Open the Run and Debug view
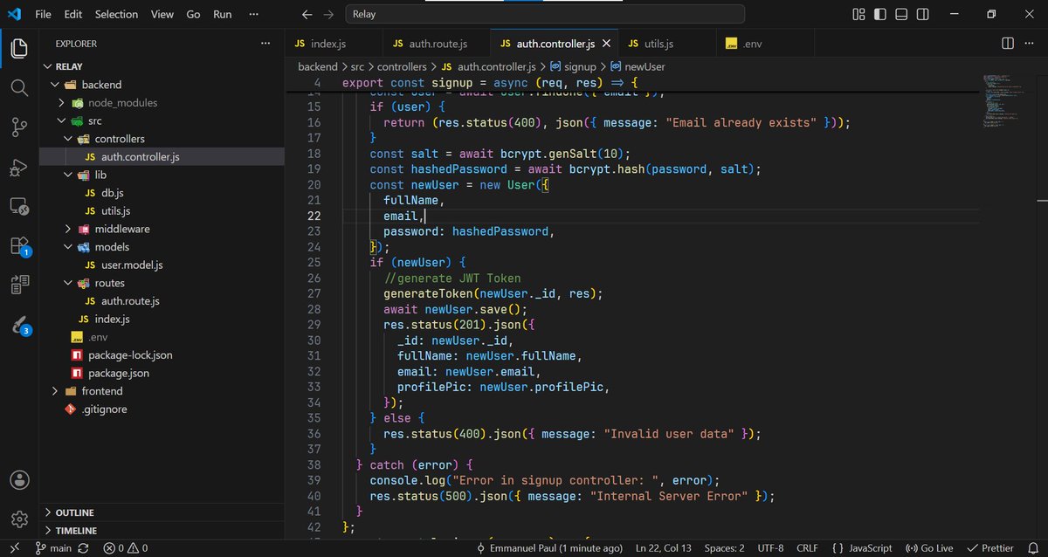Image resolution: width=1048 pixels, height=557 pixels. (19, 167)
